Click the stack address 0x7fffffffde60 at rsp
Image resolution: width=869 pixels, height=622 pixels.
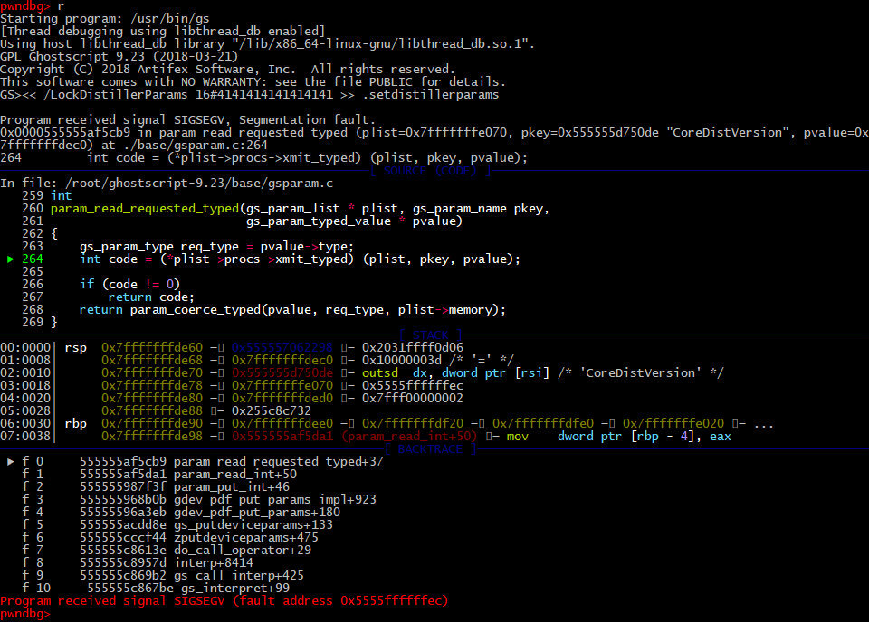[155, 347]
